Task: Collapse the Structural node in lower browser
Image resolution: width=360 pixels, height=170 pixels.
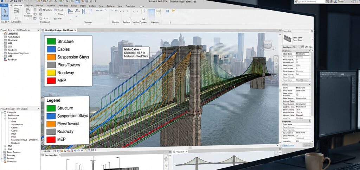Action: [x=5, y=119]
